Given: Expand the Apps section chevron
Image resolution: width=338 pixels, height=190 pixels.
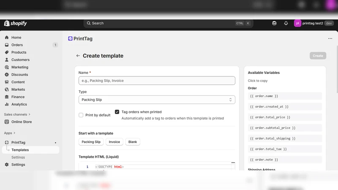Looking at the screenshot, I should click(x=14, y=133).
